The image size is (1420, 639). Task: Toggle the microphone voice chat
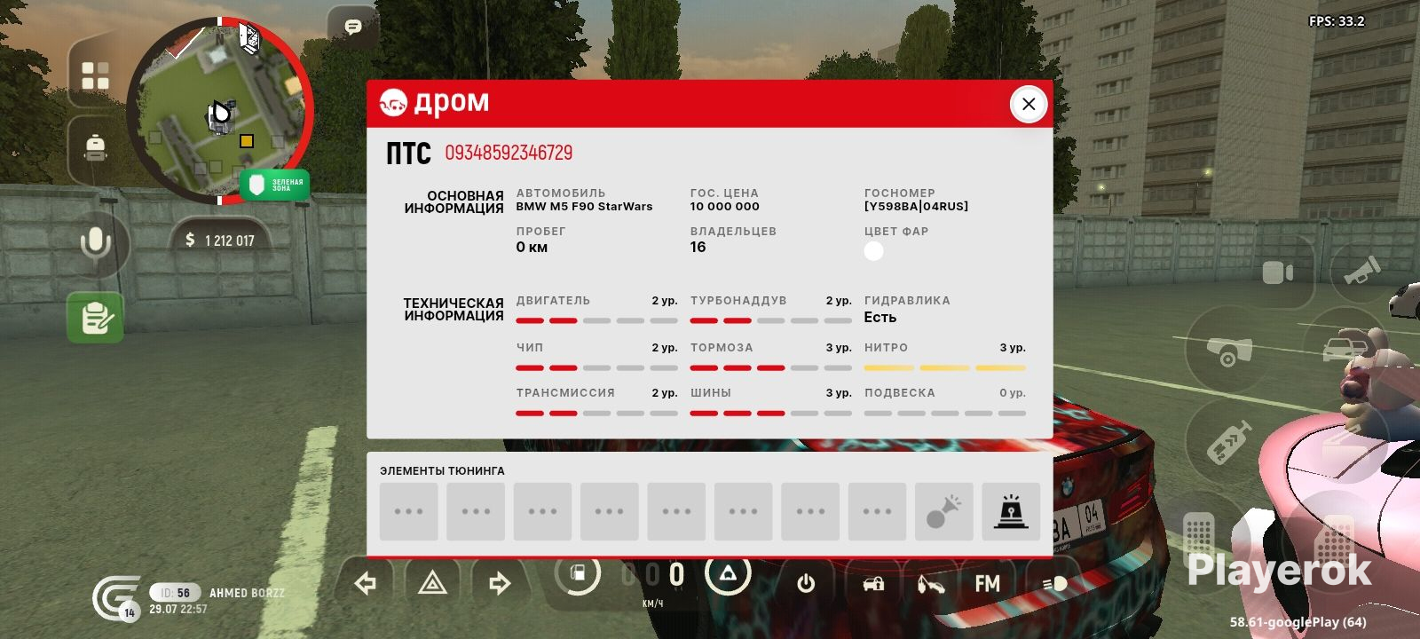tap(95, 243)
